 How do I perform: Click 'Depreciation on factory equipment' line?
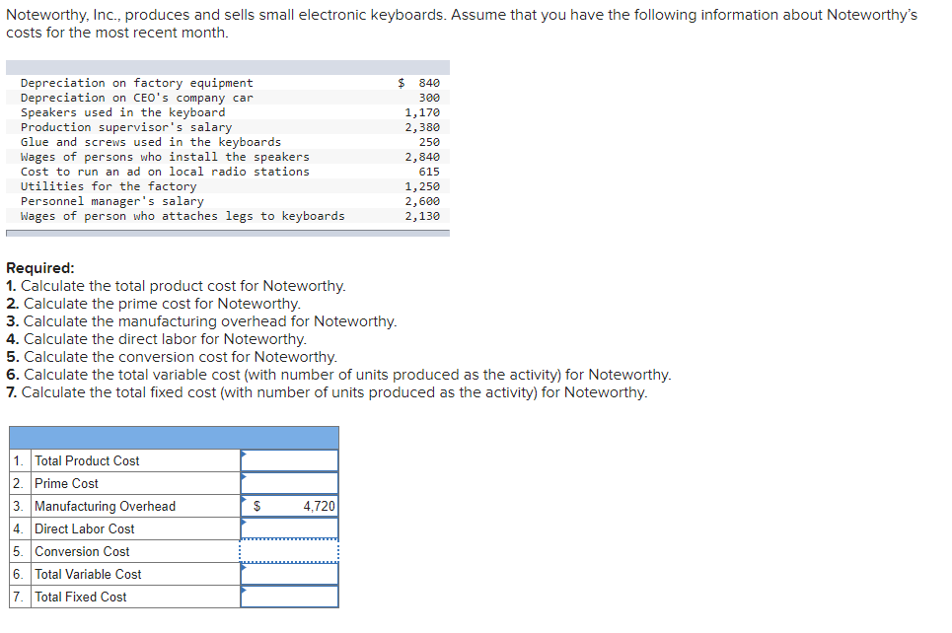click(x=136, y=83)
